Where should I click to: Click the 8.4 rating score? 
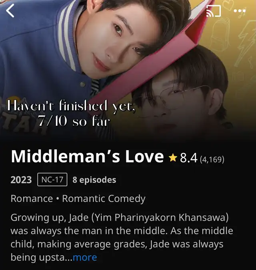point(188,158)
